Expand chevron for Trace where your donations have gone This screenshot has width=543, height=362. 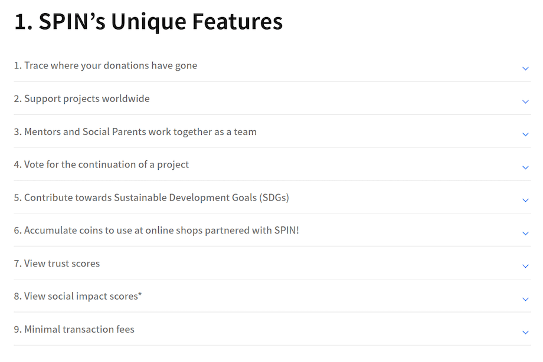click(525, 68)
